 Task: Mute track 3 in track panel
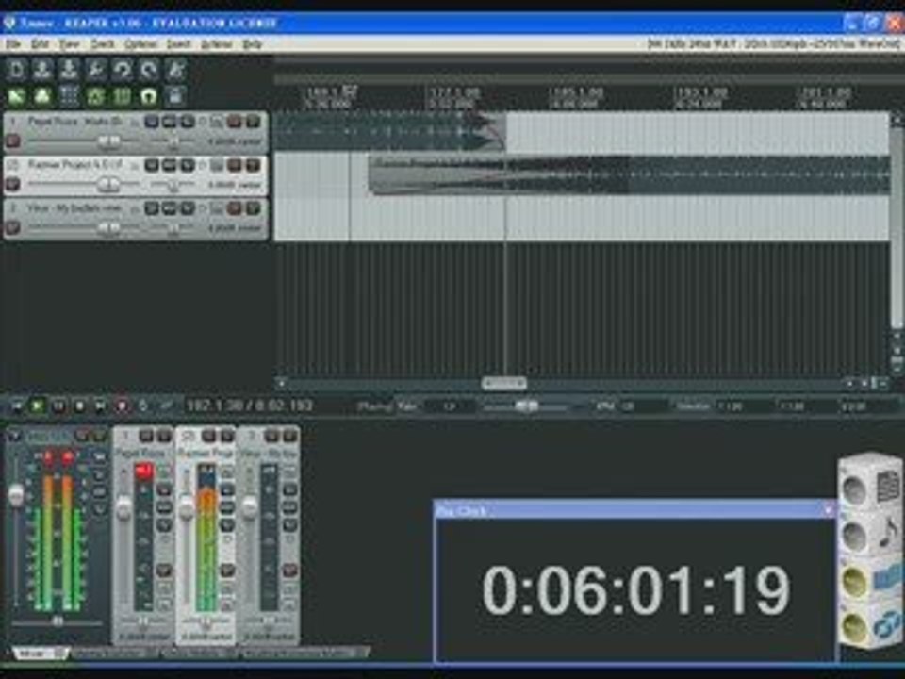235,208
